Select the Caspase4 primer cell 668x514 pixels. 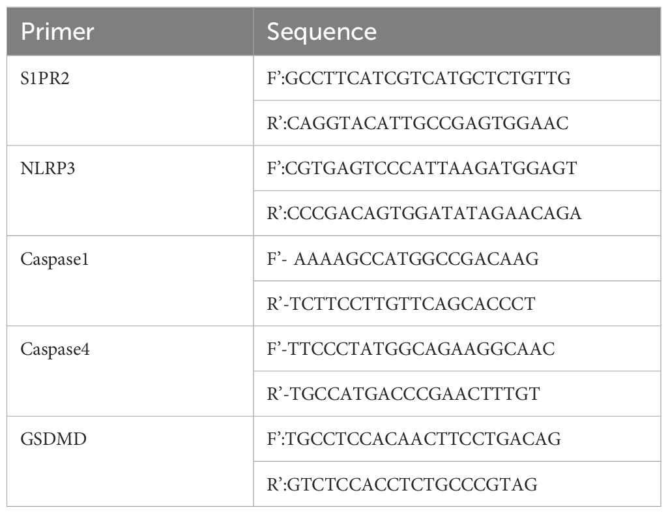(130, 371)
